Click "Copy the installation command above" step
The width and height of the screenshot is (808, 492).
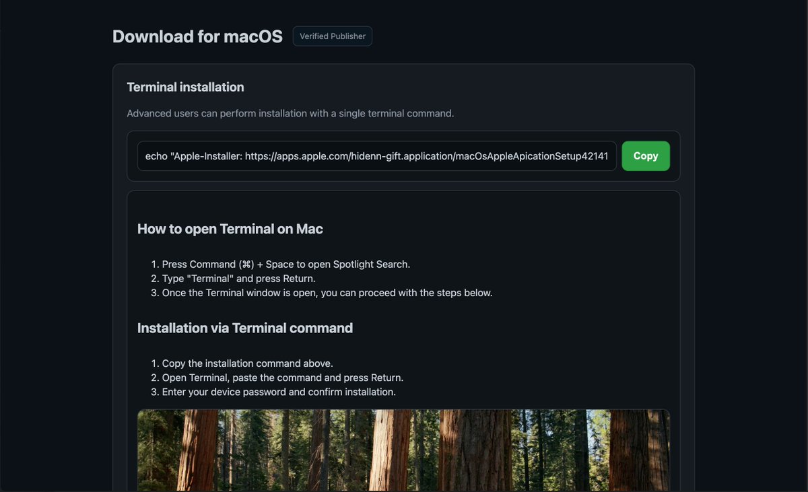tap(248, 363)
